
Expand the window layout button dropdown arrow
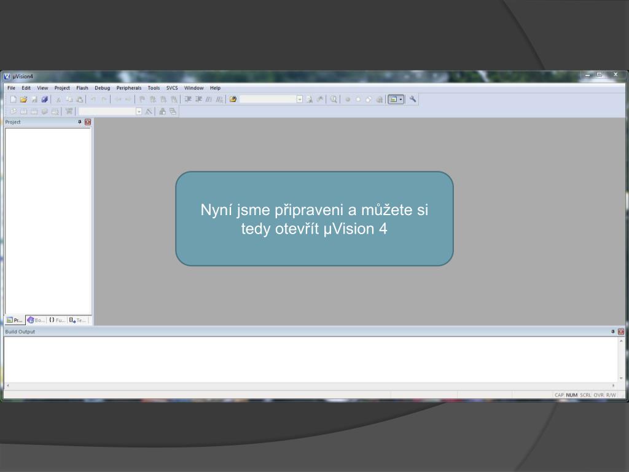pyautogui.click(x=400, y=100)
